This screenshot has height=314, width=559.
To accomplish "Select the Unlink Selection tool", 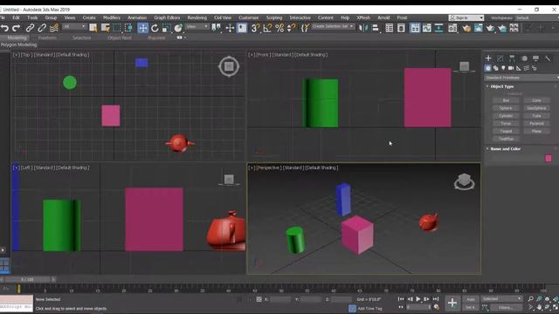I will coord(42,28).
